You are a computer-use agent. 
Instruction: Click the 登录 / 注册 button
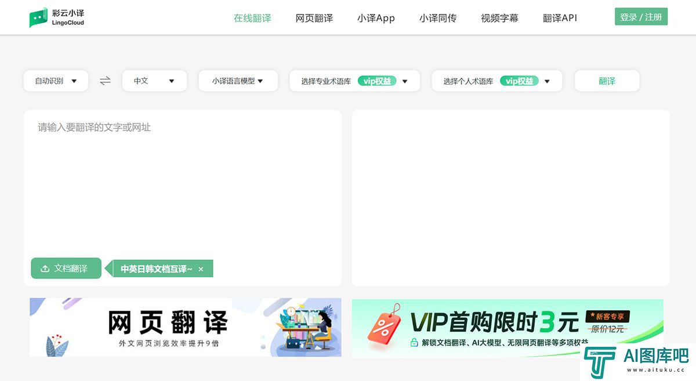[x=641, y=17]
